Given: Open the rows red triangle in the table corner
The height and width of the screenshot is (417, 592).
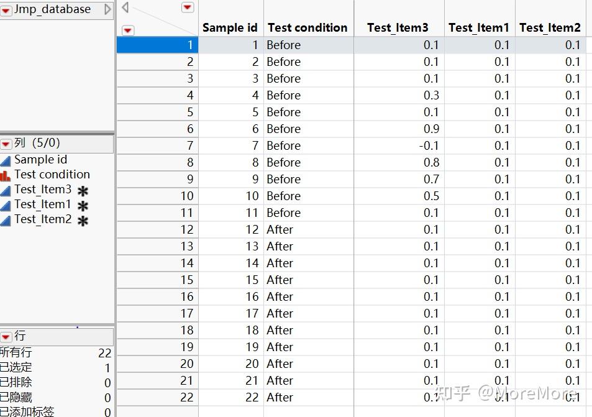Looking at the screenshot, I should coord(129,30).
